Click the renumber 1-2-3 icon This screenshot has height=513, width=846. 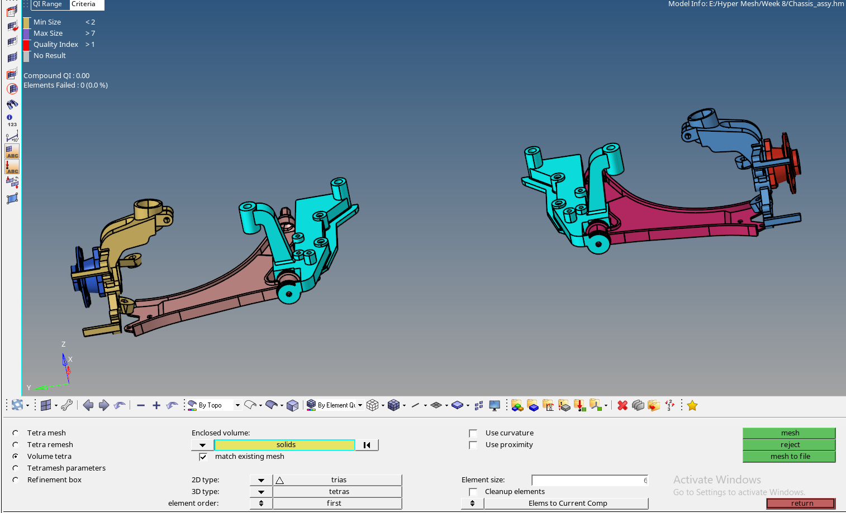669,405
